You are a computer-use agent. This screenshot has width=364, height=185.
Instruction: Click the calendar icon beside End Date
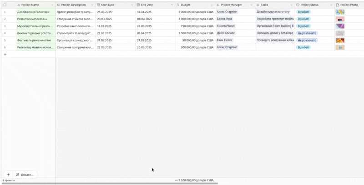click(x=138, y=5)
